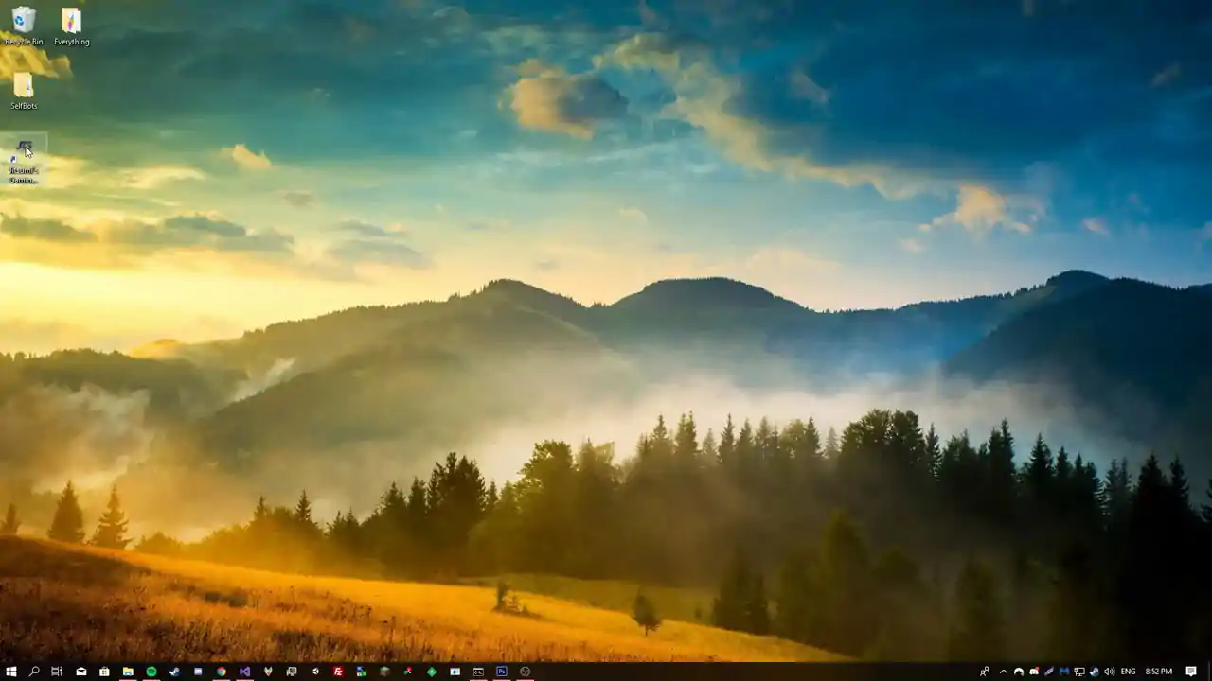Screen dimensions: 1212x681
Task: Open Steam from the taskbar
Action: click(174, 672)
